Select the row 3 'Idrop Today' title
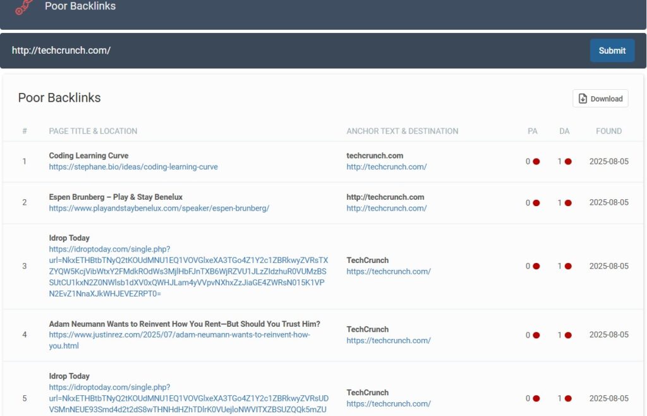647x416 pixels. (69, 238)
